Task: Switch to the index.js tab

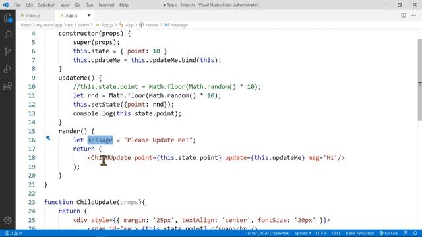Action: pos(33,16)
